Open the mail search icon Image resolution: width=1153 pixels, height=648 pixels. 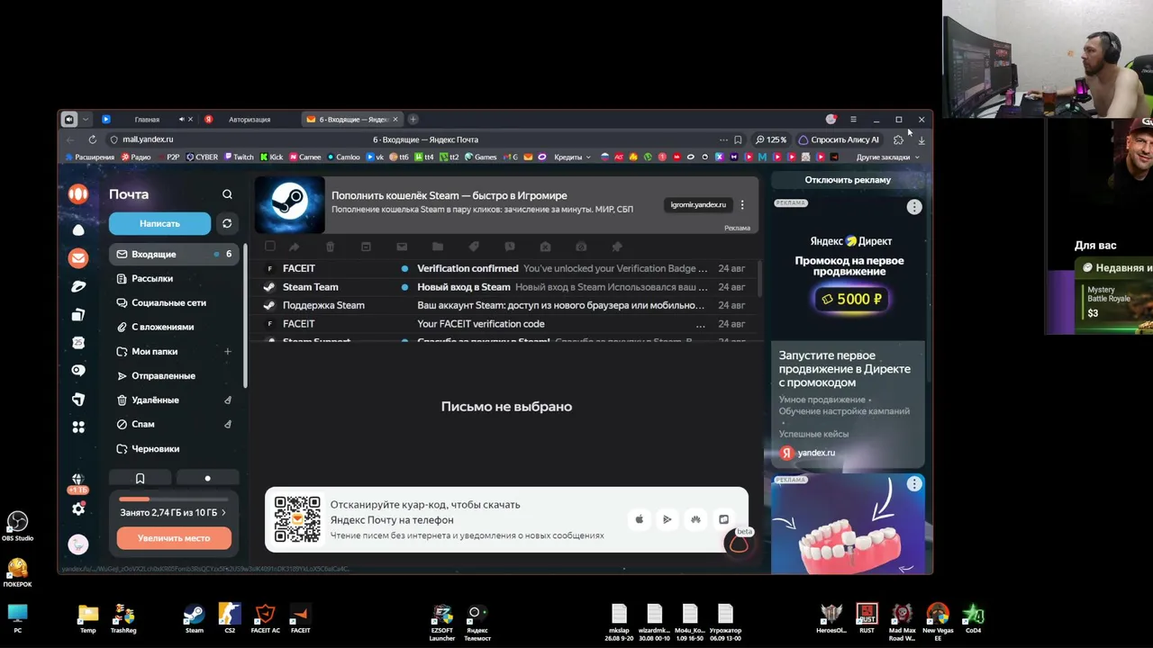pos(227,194)
